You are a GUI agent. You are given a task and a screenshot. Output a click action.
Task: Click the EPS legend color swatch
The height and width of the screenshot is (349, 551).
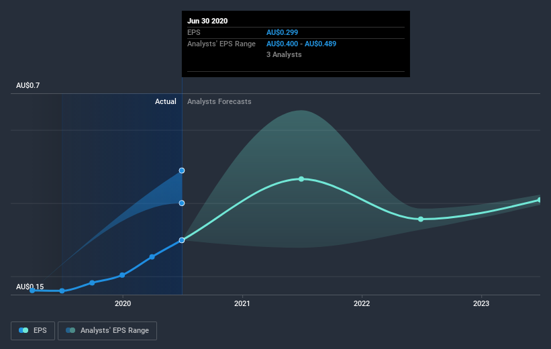23,330
